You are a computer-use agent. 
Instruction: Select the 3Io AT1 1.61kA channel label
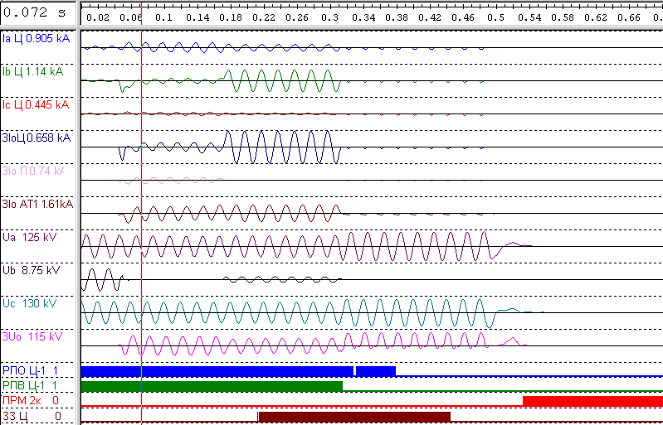coord(37,205)
